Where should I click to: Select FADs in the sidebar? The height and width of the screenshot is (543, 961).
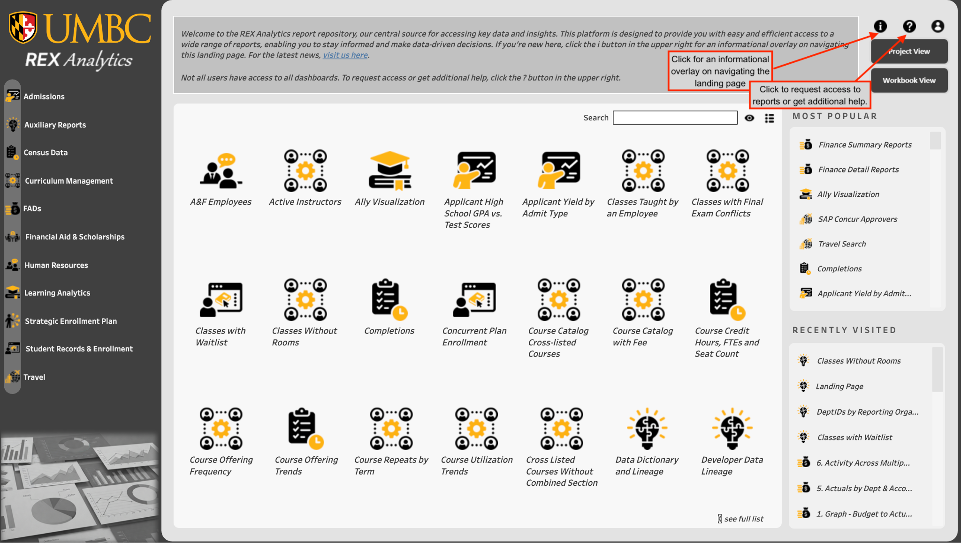(x=32, y=208)
